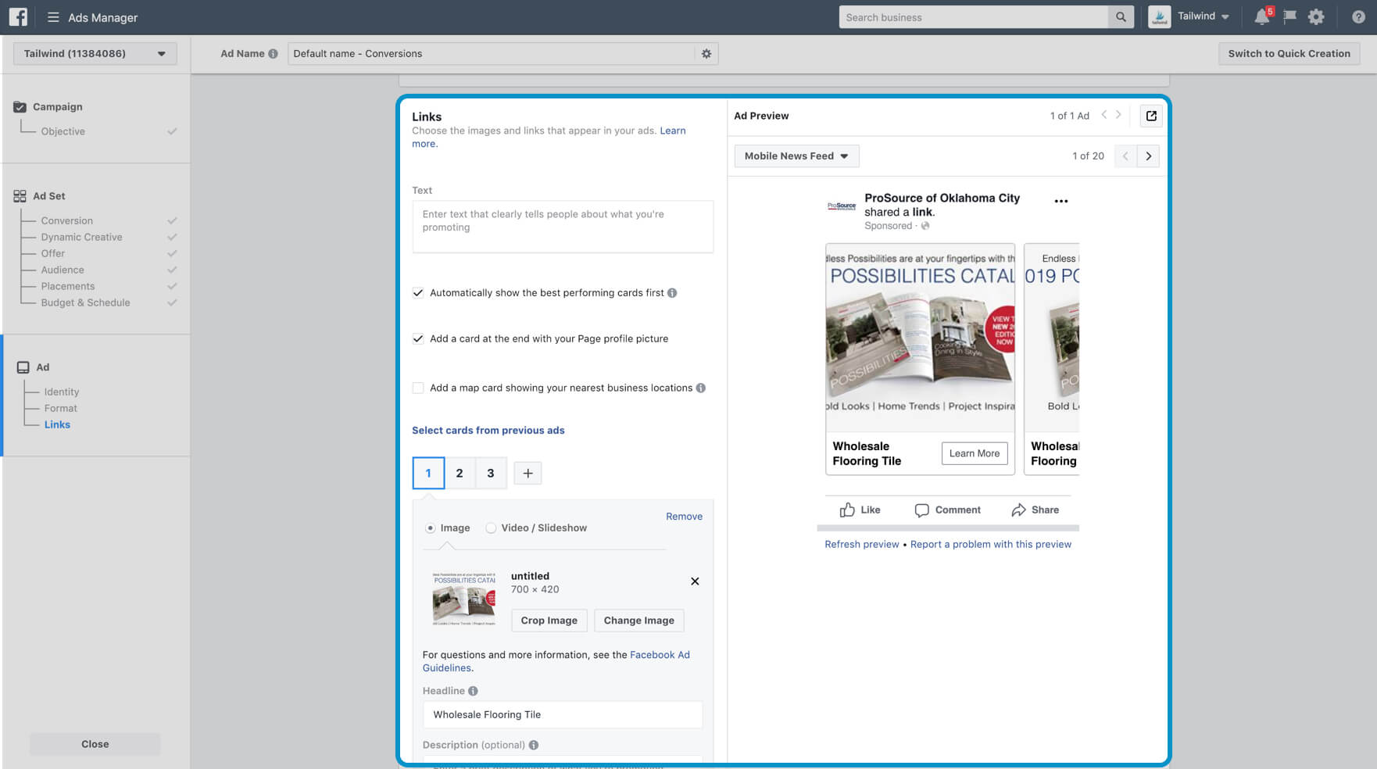Open the Ads Manager hamburger menu
Viewport: 1377px width, 769px height.
point(53,17)
